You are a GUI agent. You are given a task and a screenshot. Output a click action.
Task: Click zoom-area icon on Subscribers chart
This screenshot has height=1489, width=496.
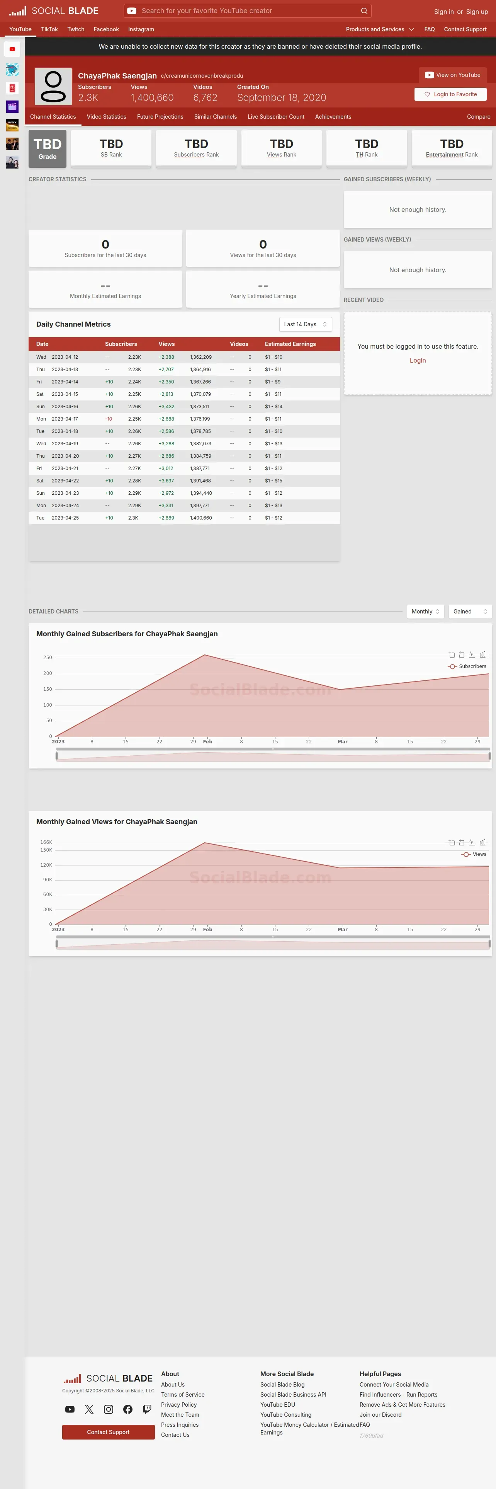(x=452, y=655)
